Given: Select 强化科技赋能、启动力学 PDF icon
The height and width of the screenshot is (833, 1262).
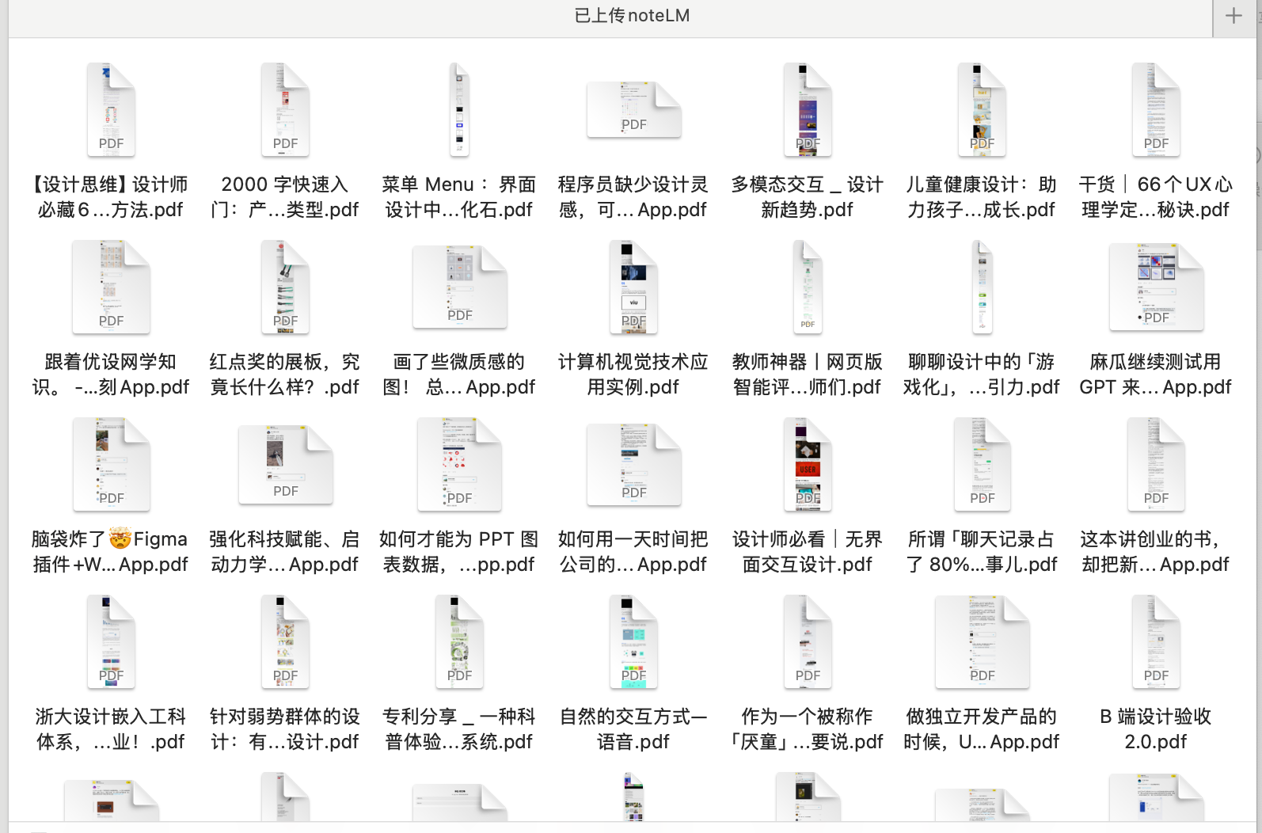Looking at the screenshot, I should 285,464.
